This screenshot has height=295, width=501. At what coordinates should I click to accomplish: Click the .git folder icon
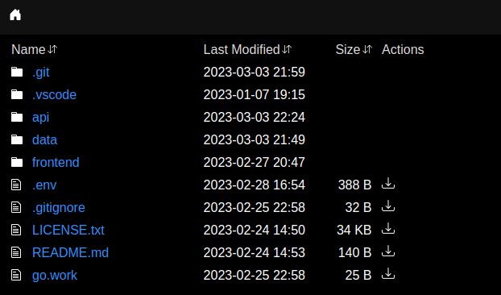tap(17, 72)
